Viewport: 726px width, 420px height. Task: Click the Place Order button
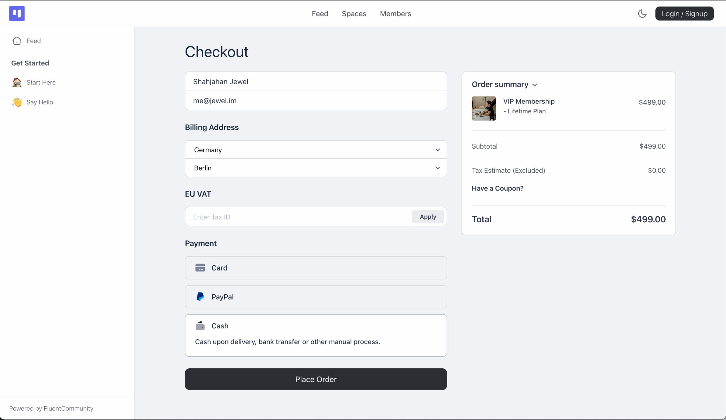pos(316,379)
